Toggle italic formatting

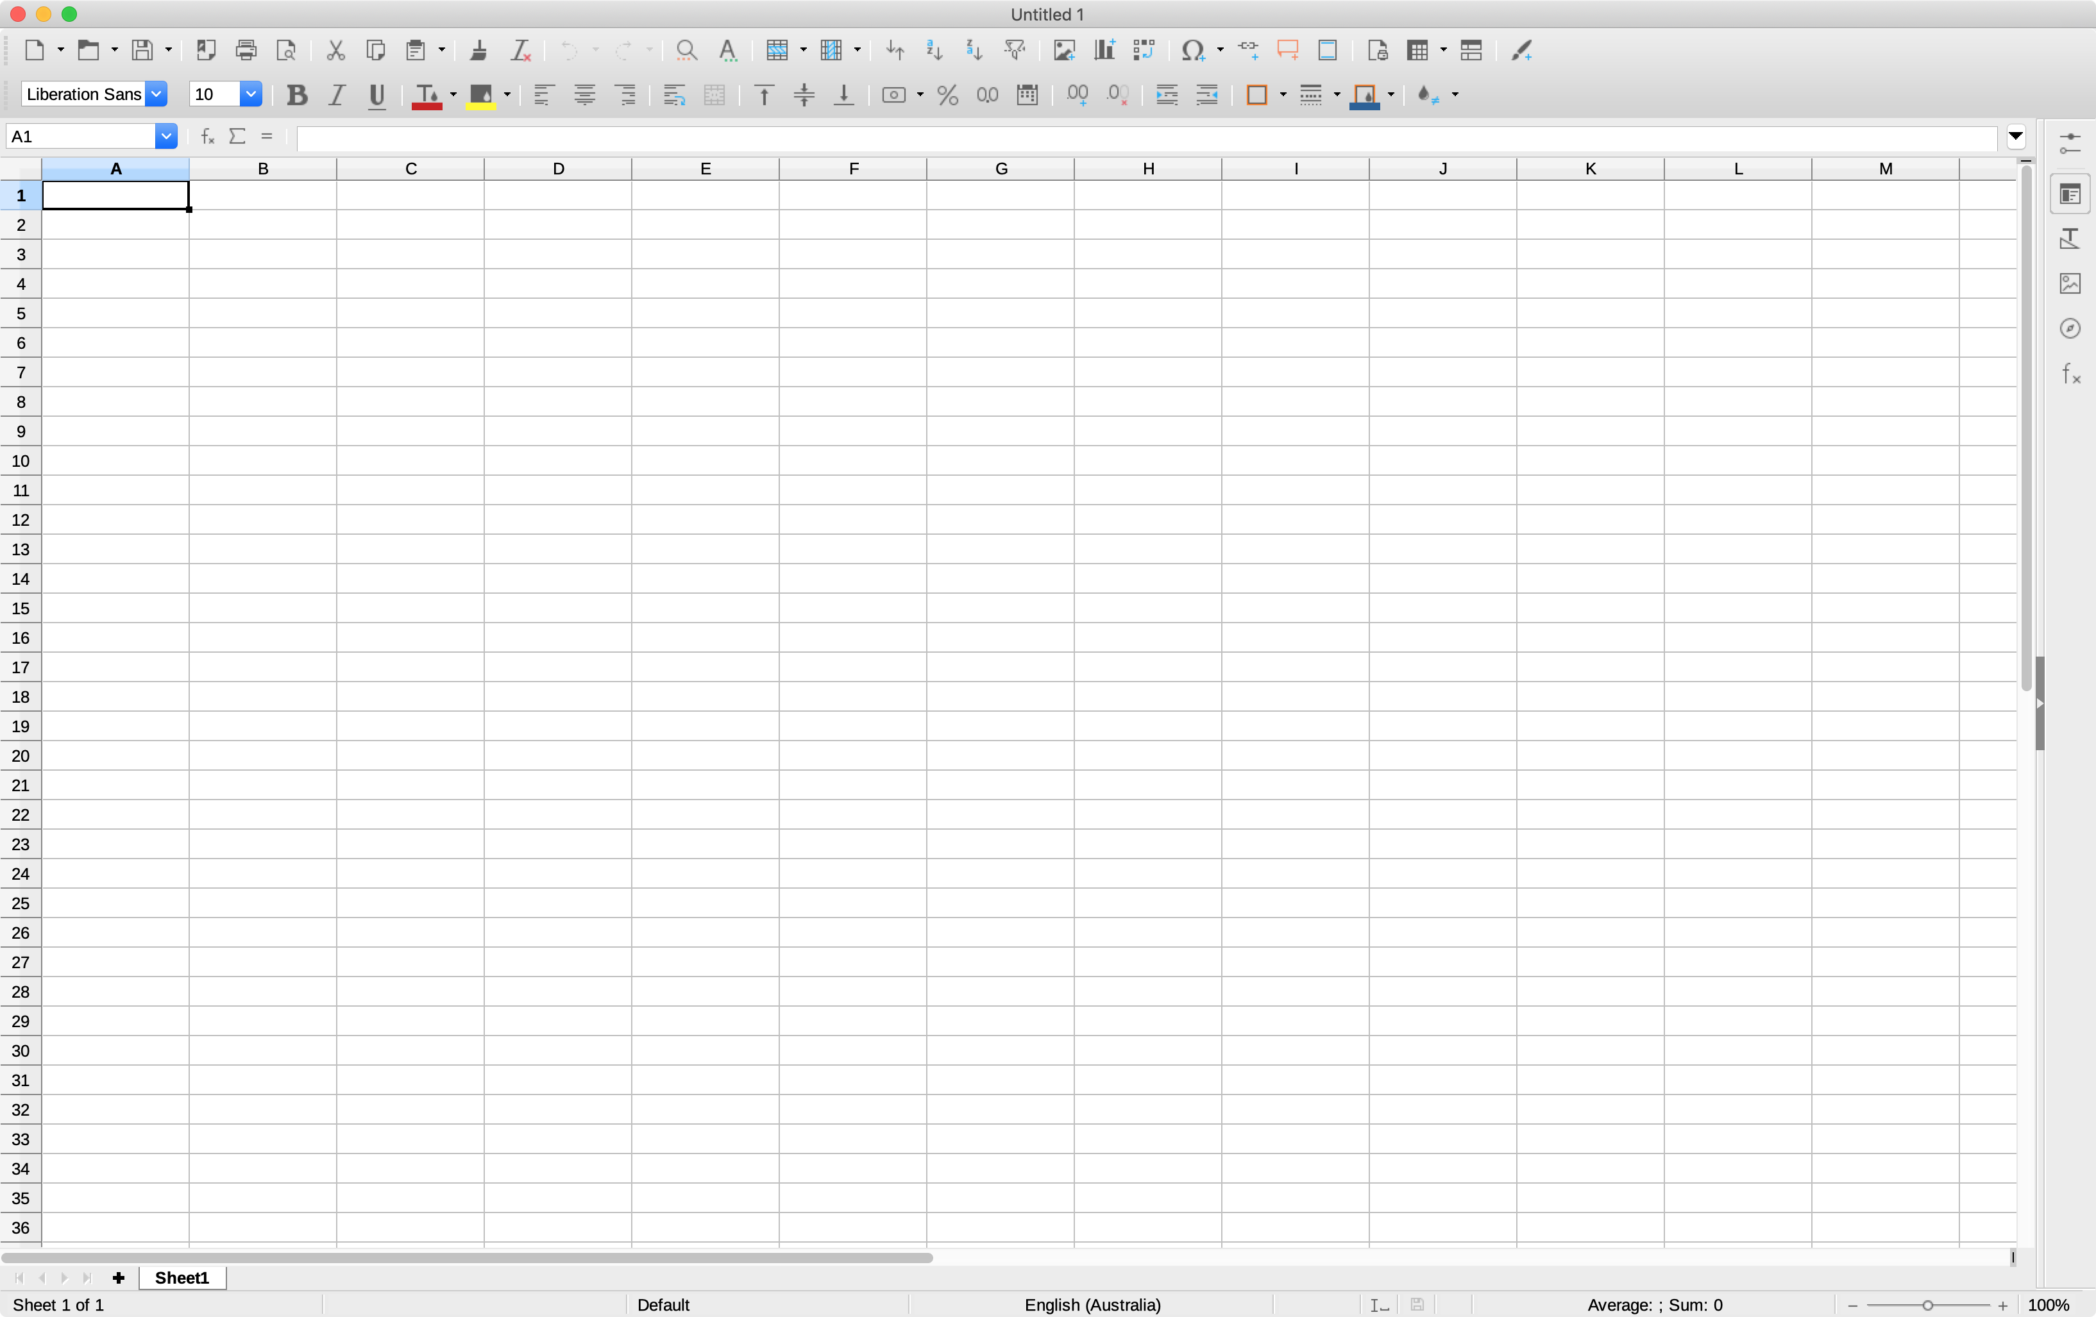point(336,96)
